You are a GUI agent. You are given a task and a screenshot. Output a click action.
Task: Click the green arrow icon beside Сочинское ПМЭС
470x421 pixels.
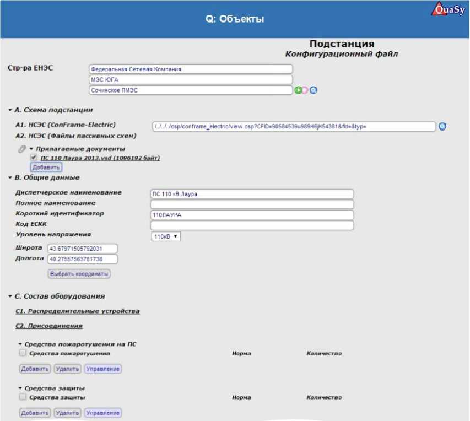[x=298, y=90]
